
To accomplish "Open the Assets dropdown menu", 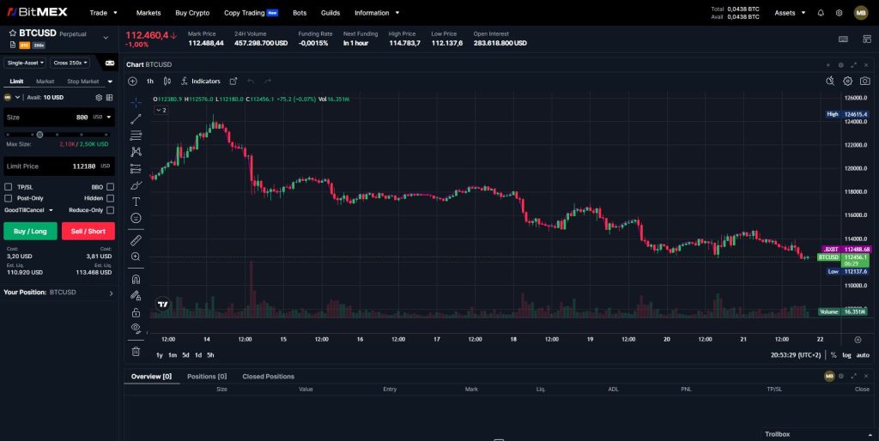I will coord(789,13).
